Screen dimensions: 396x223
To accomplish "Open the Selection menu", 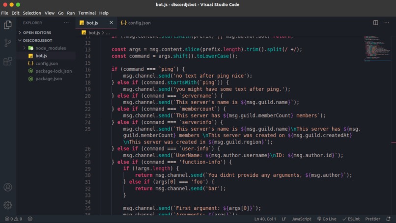I will [x=32, y=13].
